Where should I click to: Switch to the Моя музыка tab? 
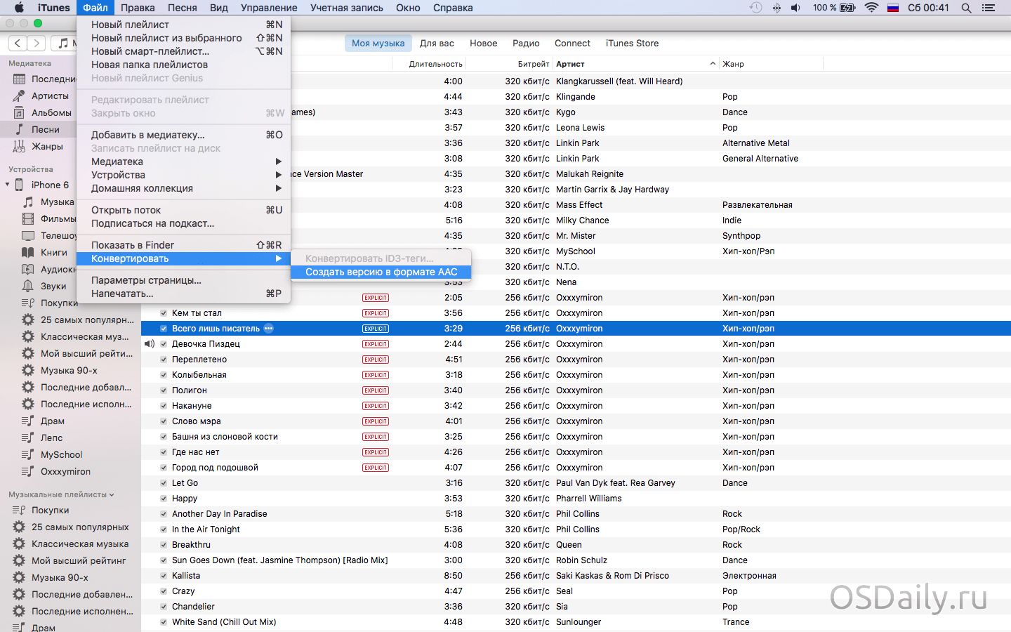tap(378, 43)
